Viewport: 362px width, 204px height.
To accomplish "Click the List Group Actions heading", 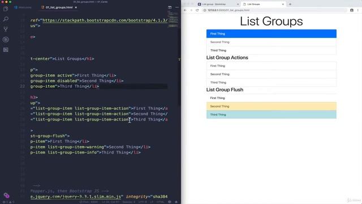I will pyautogui.click(x=227, y=58).
